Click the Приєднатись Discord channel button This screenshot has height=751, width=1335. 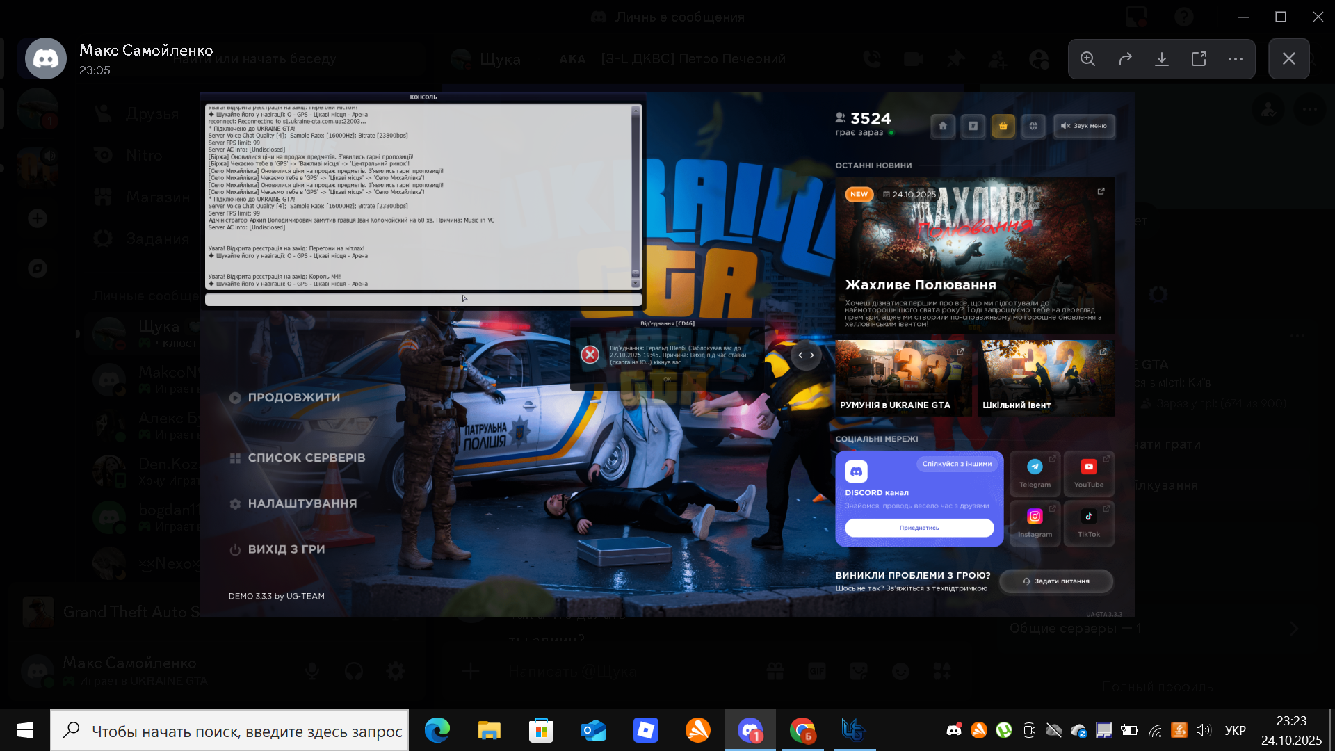point(919,528)
